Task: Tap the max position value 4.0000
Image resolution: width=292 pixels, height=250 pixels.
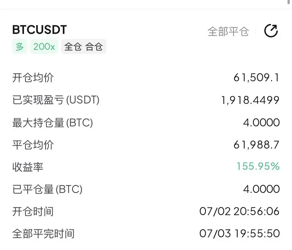Action: tap(261, 123)
